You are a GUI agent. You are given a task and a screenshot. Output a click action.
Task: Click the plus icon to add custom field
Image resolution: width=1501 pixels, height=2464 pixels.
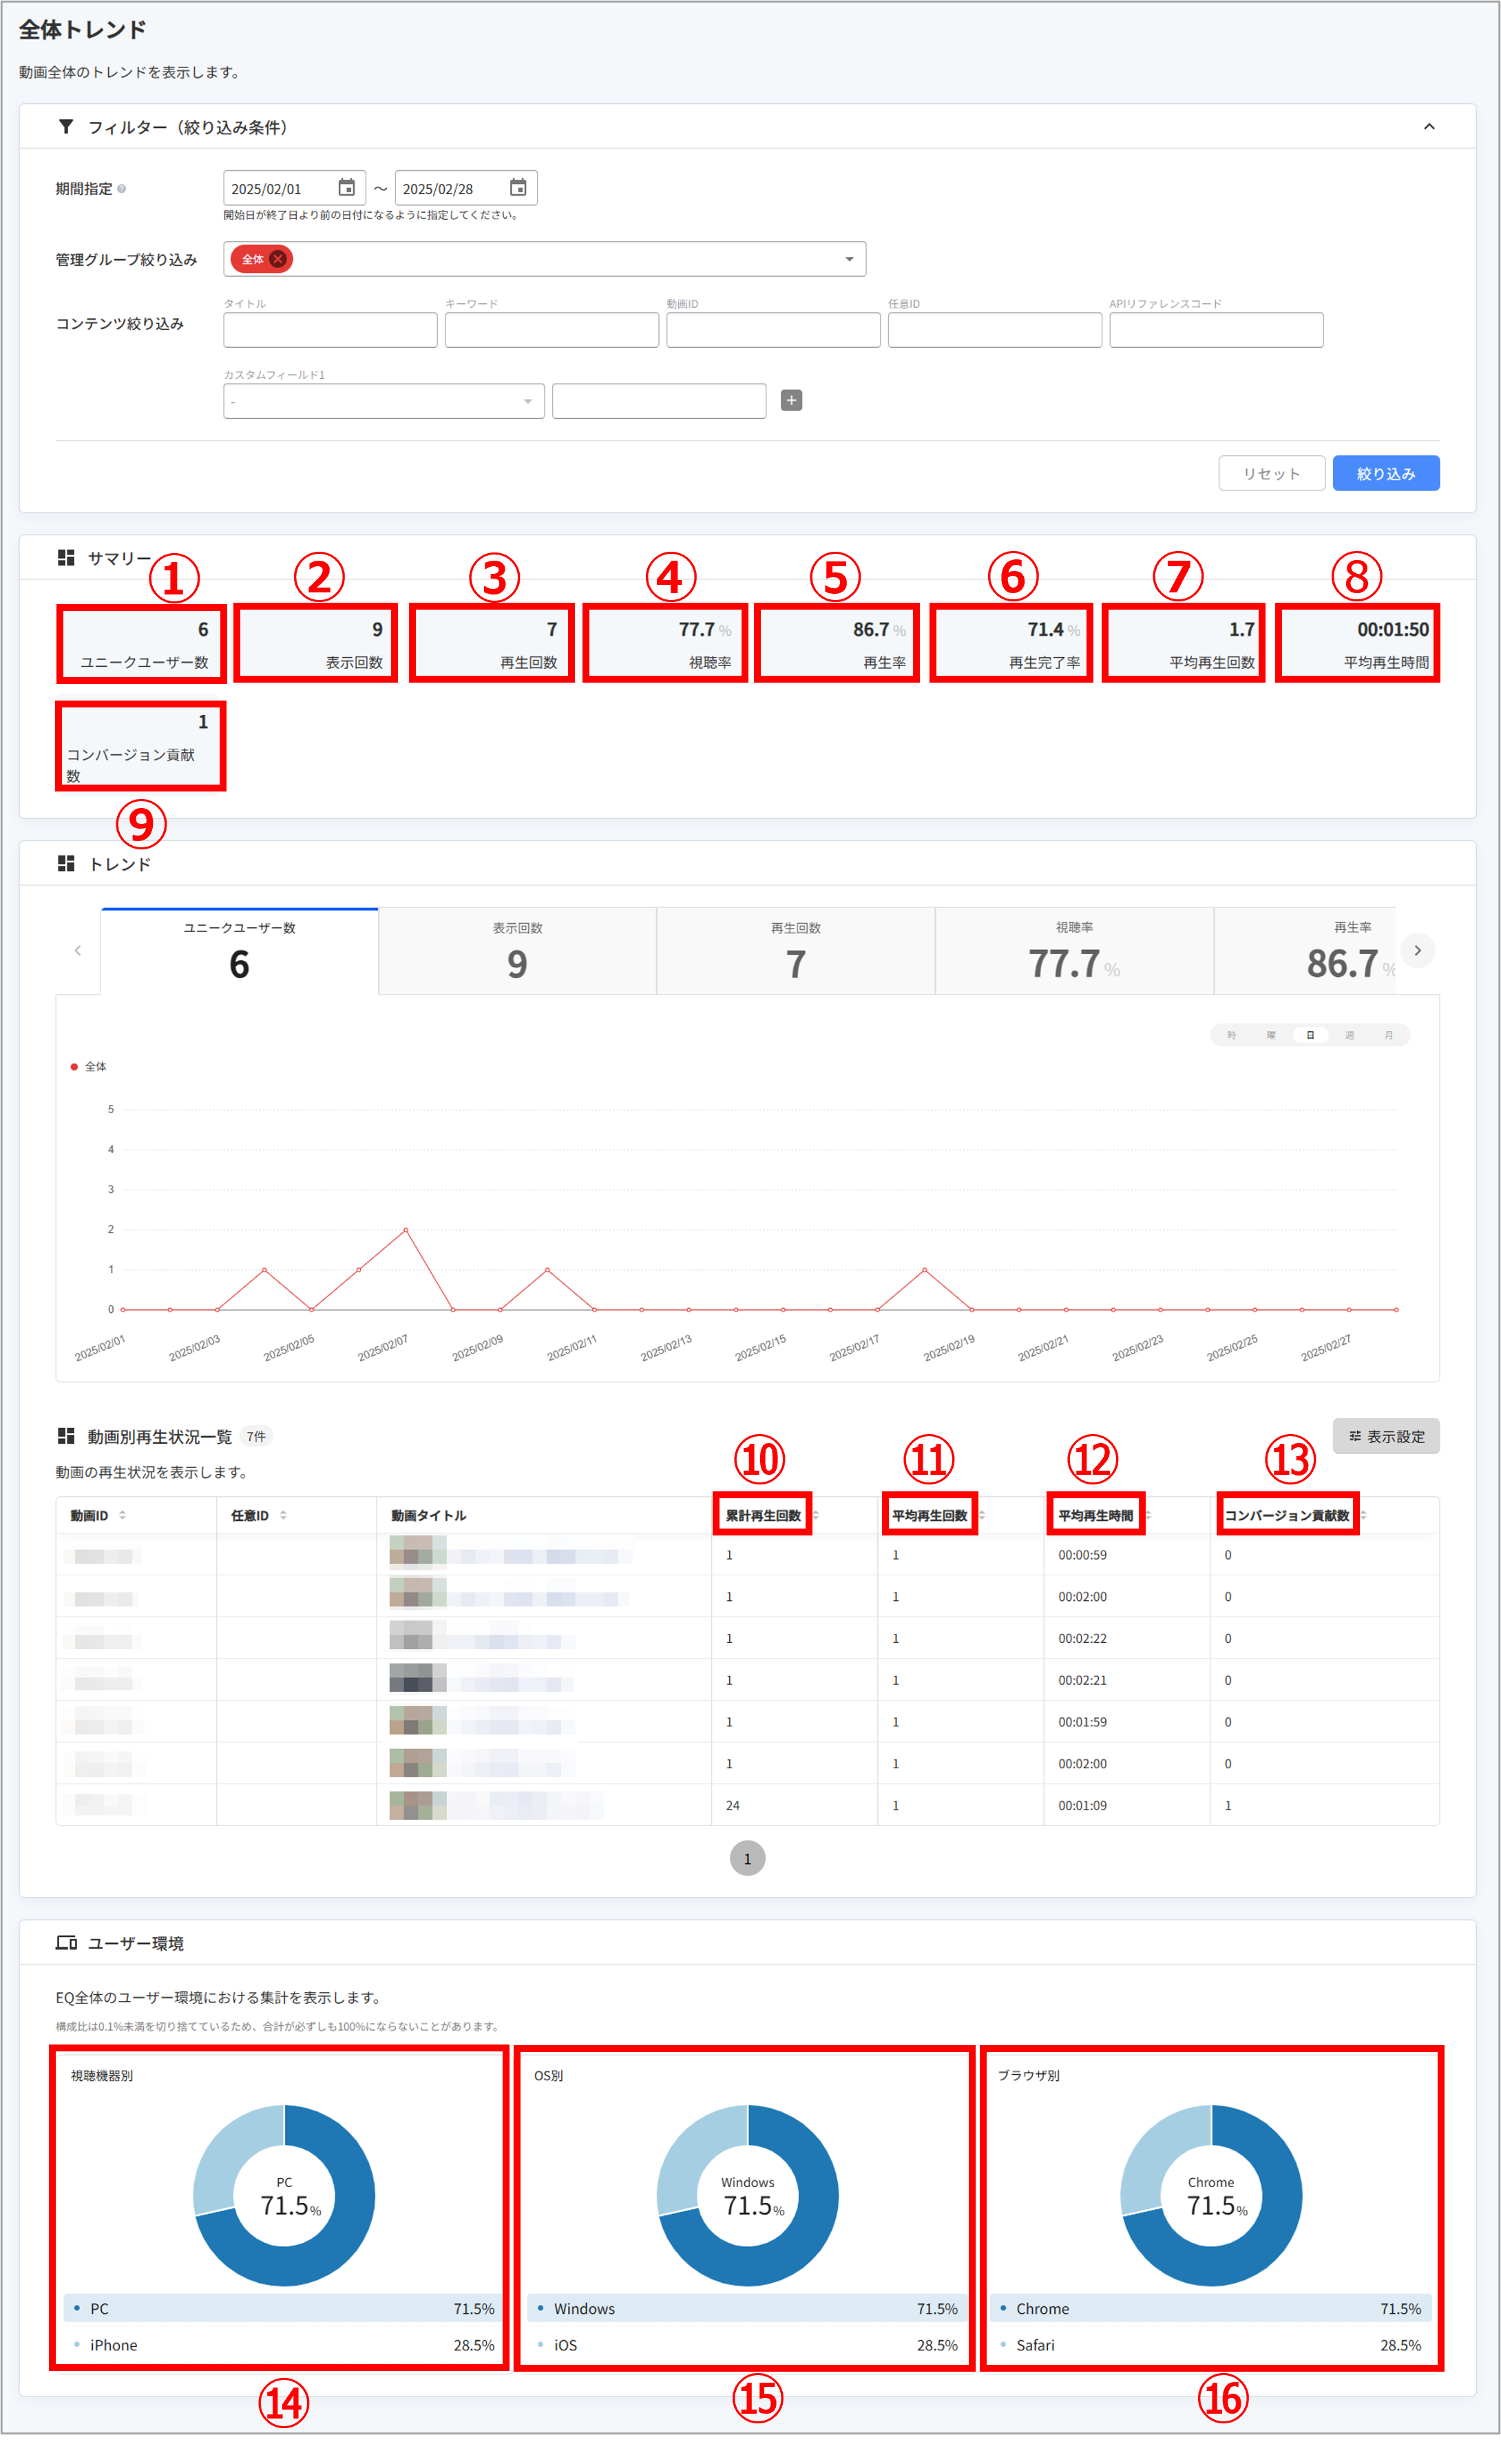tap(790, 400)
